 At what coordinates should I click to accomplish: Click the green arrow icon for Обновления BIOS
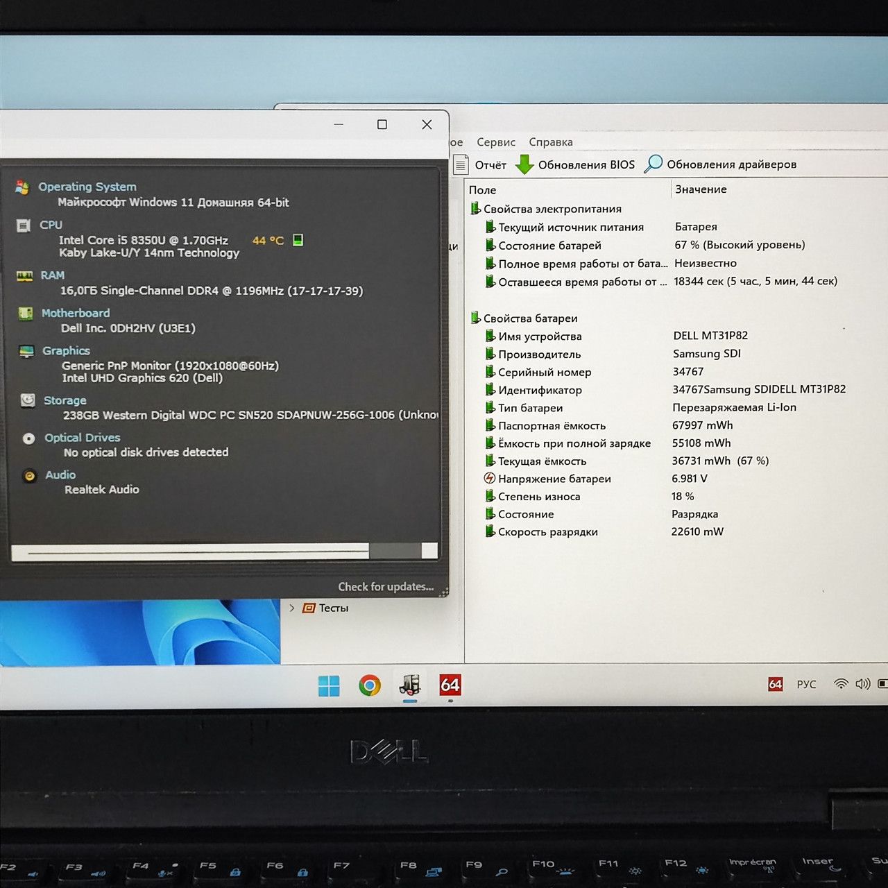[524, 164]
